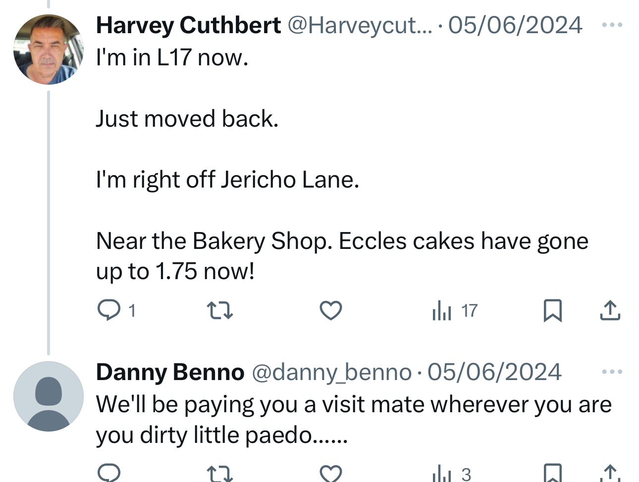Click the Danny Benno display name
This screenshot has height=482, width=639.
(170, 372)
